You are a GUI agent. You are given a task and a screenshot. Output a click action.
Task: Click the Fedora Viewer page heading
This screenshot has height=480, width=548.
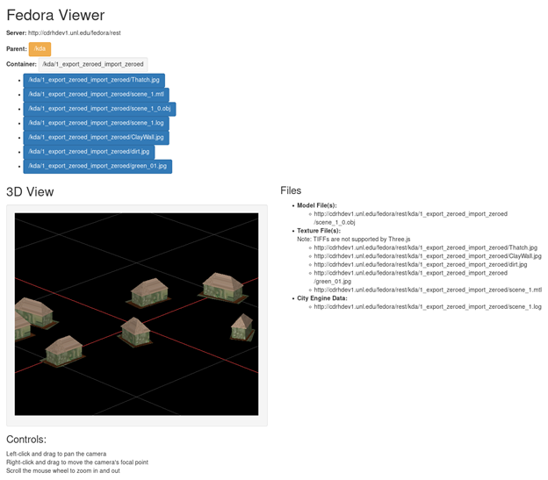(x=55, y=15)
